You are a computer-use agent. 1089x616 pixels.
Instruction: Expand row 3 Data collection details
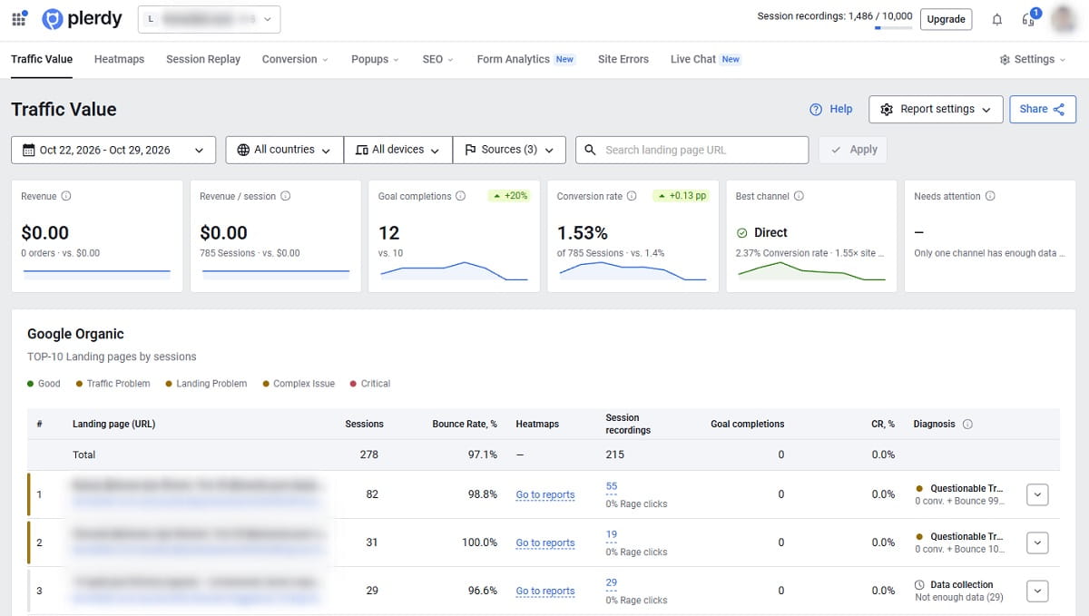1038,591
